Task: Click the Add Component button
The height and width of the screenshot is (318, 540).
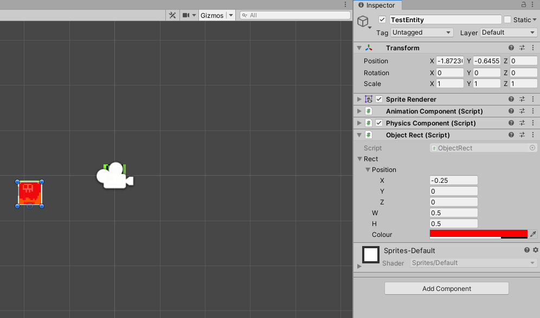Action: [x=446, y=288]
